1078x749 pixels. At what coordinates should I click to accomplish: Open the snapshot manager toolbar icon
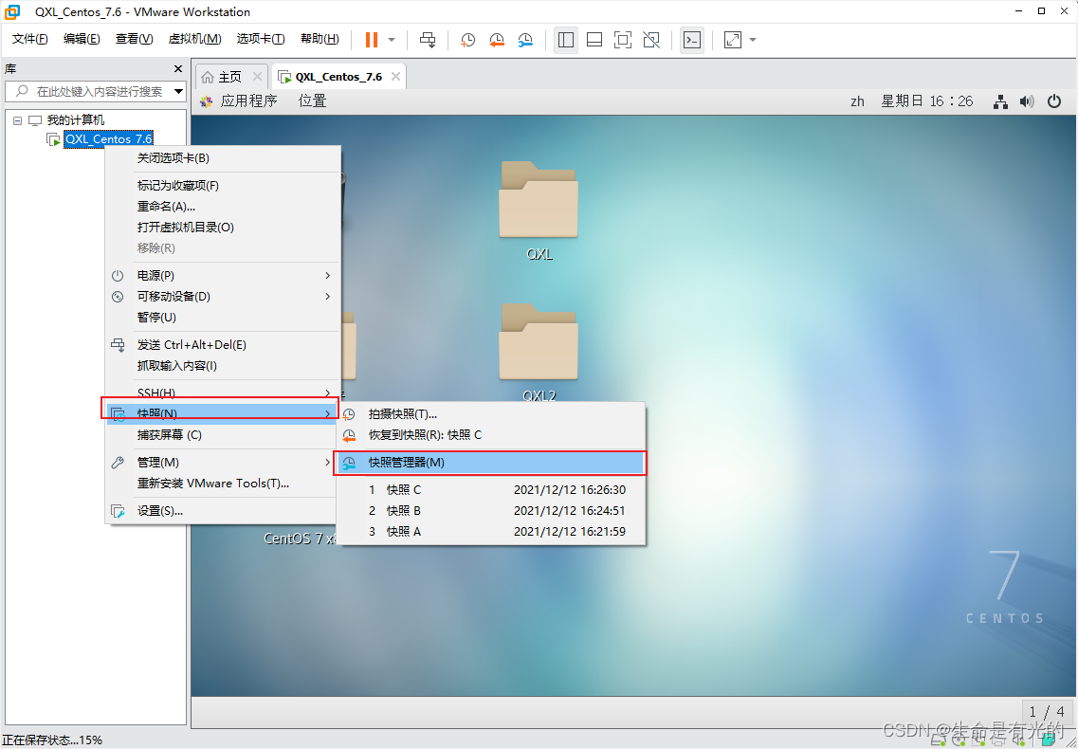pos(525,40)
